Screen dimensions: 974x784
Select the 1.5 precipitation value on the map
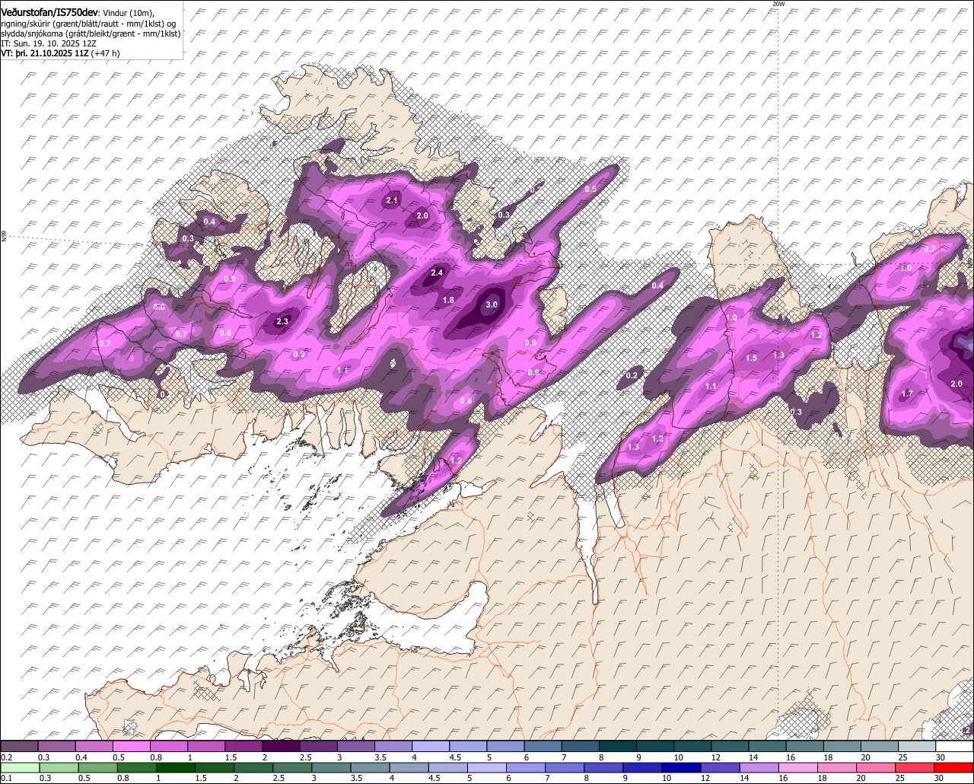751,358
